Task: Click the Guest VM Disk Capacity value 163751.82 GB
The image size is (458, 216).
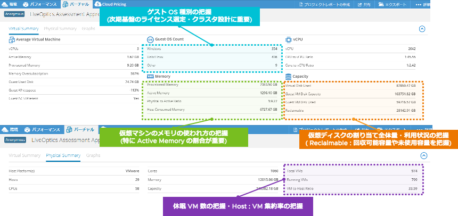Action: click(x=405, y=94)
